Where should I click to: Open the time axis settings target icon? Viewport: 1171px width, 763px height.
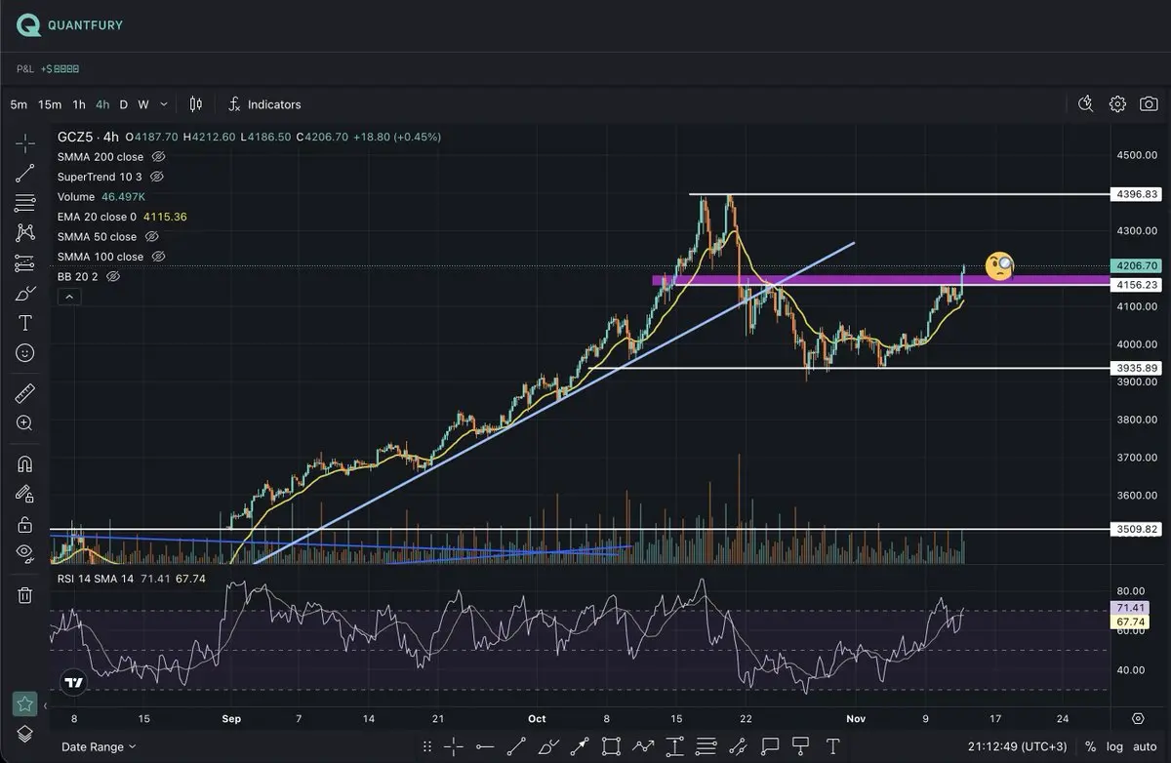[x=1138, y=718]
